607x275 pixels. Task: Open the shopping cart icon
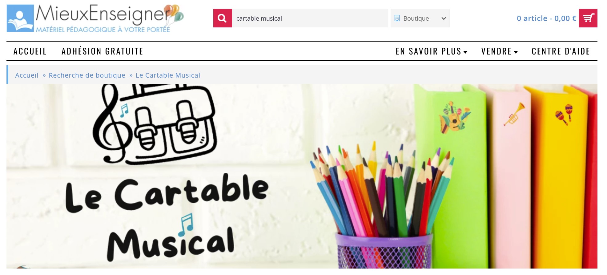pos(588,18)
